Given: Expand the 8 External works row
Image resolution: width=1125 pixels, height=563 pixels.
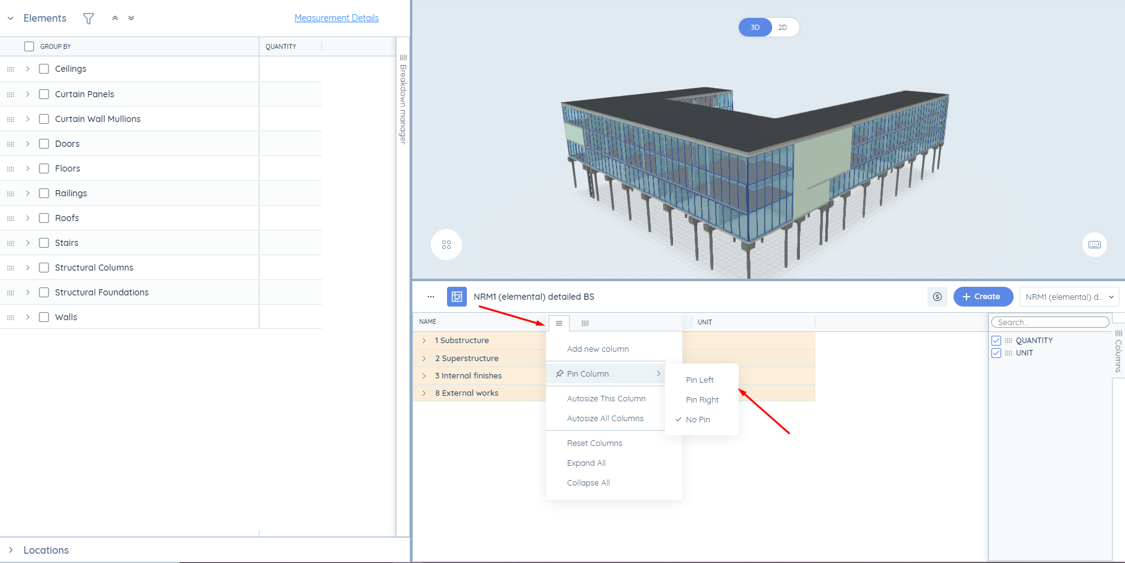Looking at the screenshot, I should click(424, 393).
